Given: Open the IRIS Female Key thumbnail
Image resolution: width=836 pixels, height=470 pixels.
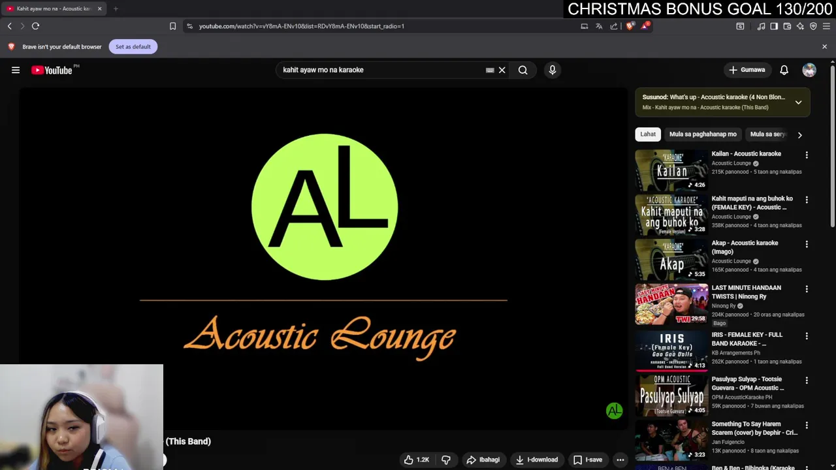Looking at the screenshot, I should tap(671, 351).
